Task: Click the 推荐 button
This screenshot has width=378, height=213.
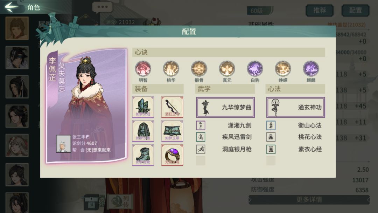Action: [320, 11]
